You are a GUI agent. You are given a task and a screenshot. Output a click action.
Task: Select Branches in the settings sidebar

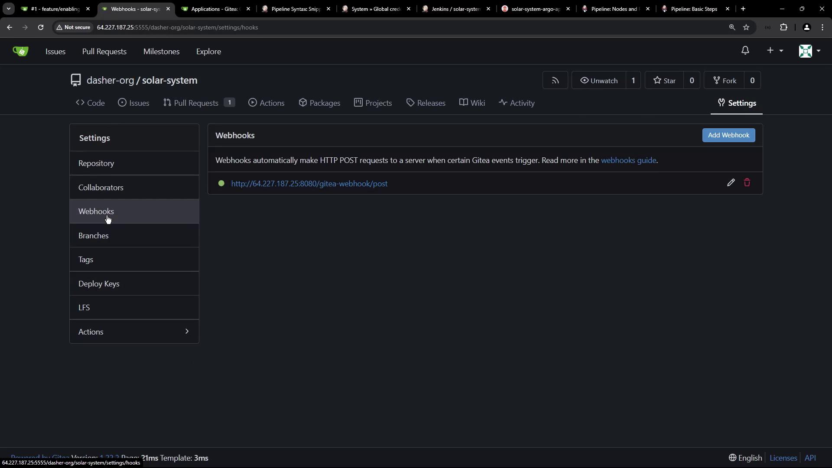[x=94, y=236]
